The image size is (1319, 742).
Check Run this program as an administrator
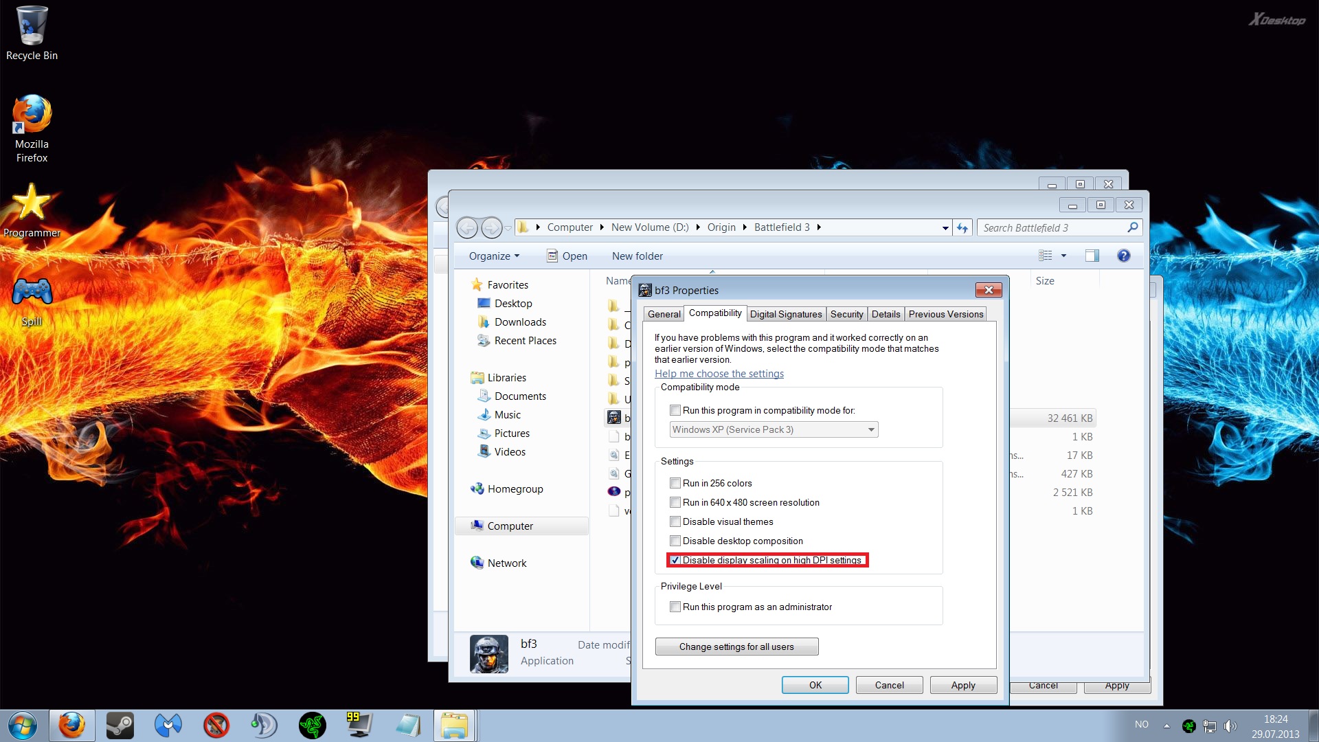(675, 607)
